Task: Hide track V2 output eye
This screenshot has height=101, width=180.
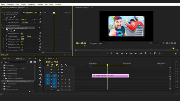Action: pos(62,73)
